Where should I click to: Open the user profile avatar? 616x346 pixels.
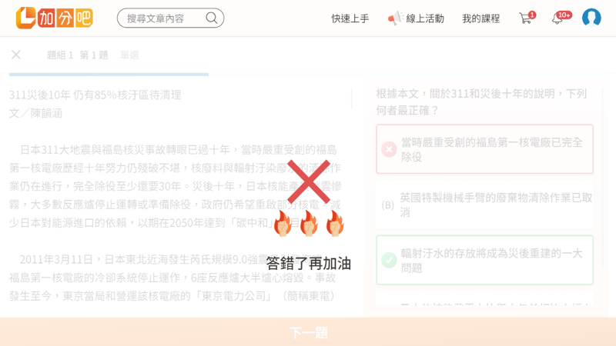click(x=591, y=18)
